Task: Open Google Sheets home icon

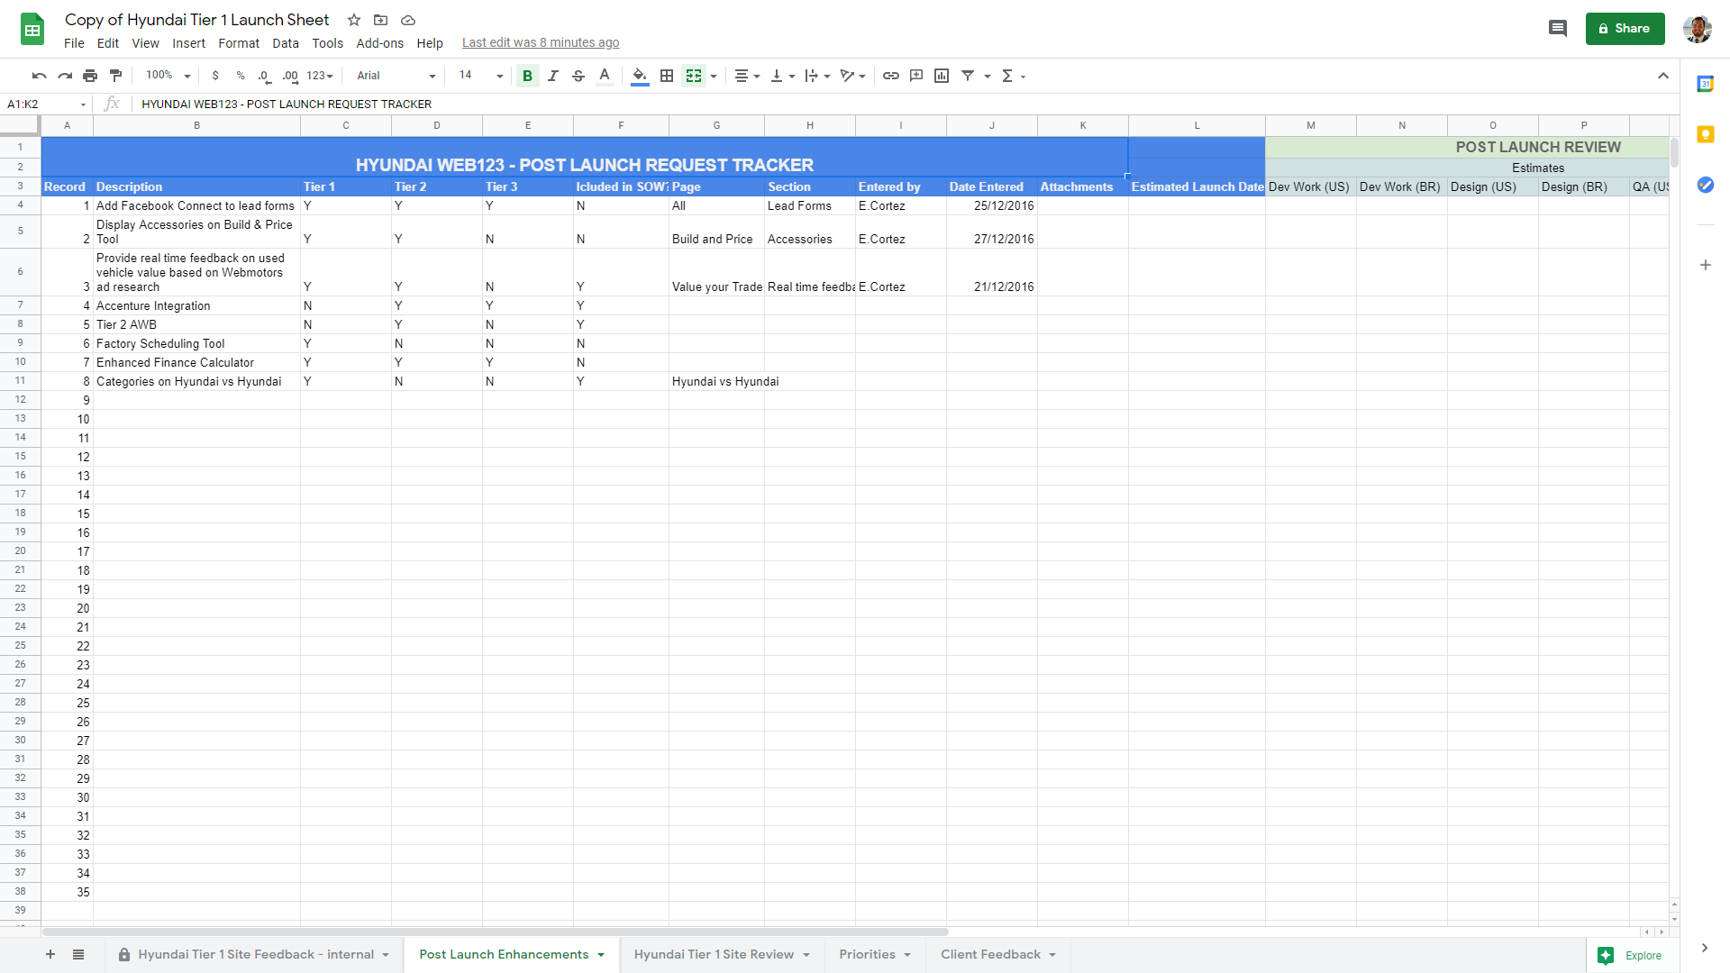Action: tap(32, 29)
